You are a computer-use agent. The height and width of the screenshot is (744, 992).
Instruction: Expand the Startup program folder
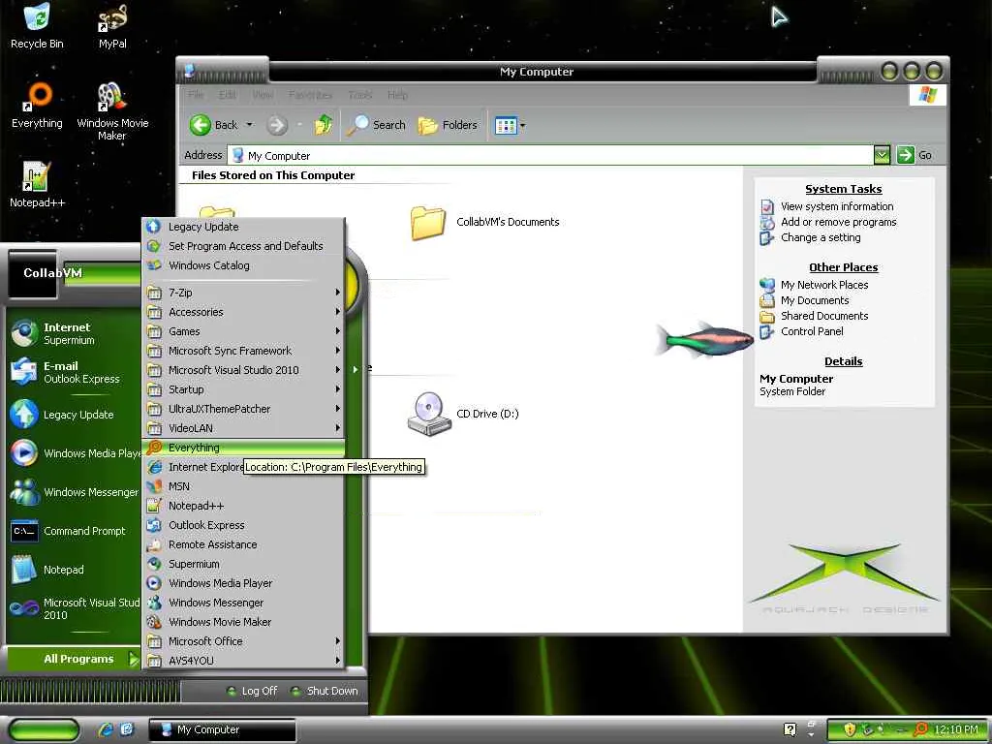[243, 389]
